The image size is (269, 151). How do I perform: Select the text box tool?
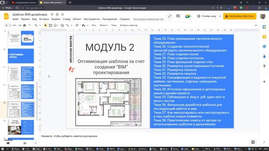[x=50, y=25]
